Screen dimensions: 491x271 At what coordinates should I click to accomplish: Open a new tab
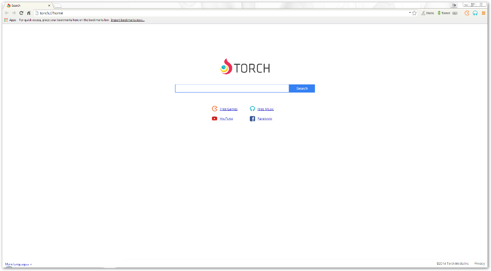tap(58, 6)
